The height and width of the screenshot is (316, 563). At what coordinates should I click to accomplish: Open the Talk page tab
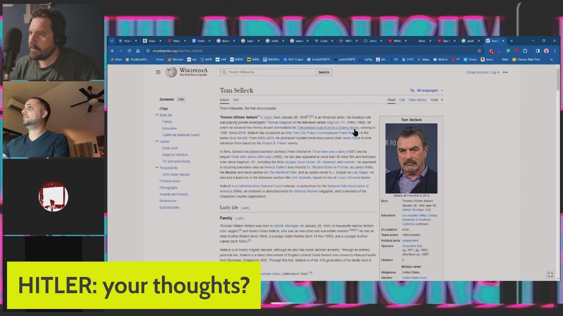pyautogui.click(x=236, y=100)
